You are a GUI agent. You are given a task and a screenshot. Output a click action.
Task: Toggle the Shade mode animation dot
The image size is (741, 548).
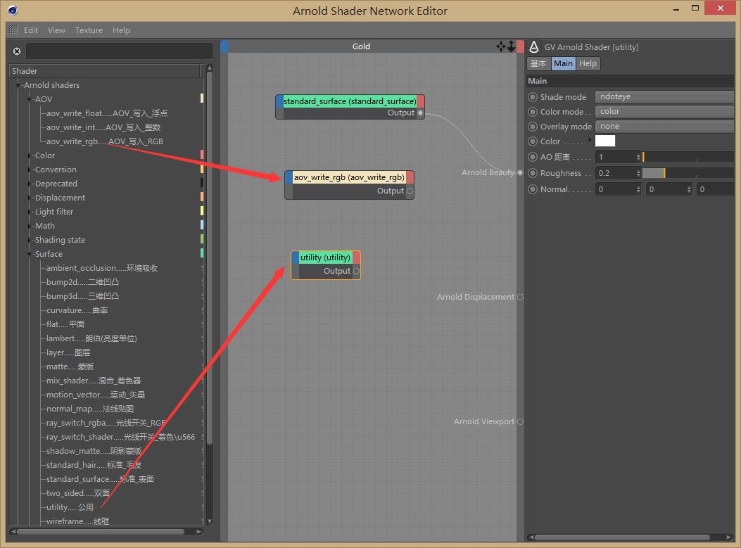click(x=533, y=97)
